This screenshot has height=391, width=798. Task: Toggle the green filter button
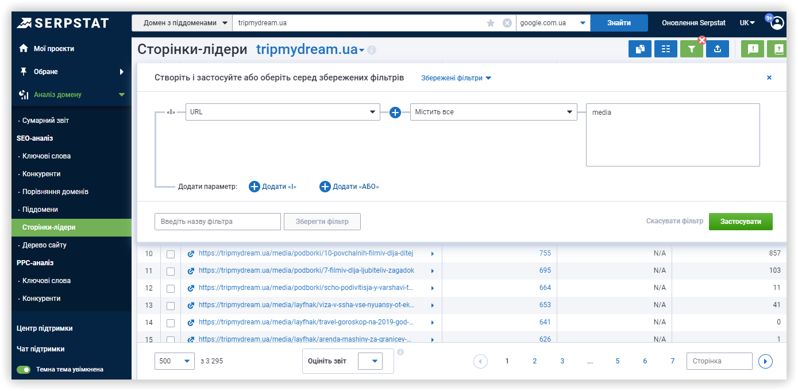692,49
